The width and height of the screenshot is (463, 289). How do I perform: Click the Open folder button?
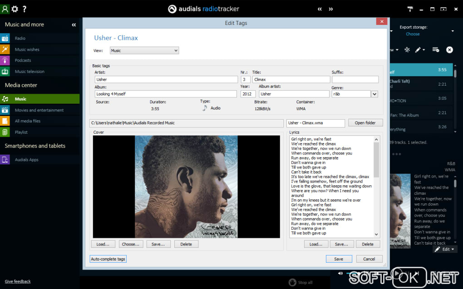pos(365,123)
